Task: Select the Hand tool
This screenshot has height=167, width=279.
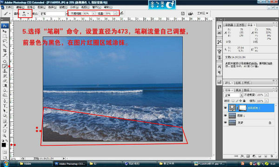Action: pyautogui.click(x=5, y=131)
